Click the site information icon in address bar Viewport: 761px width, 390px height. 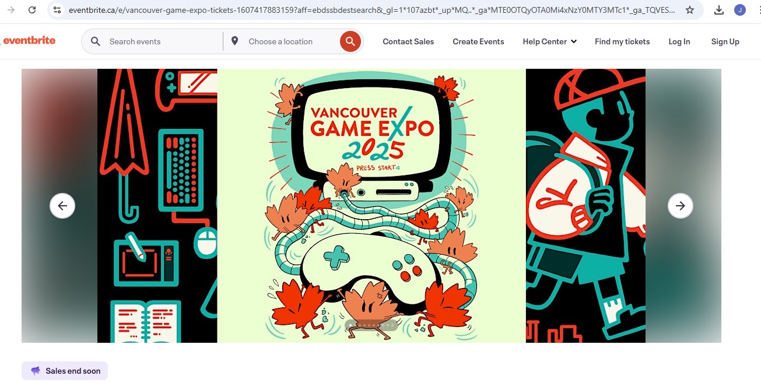pos(57,10)
